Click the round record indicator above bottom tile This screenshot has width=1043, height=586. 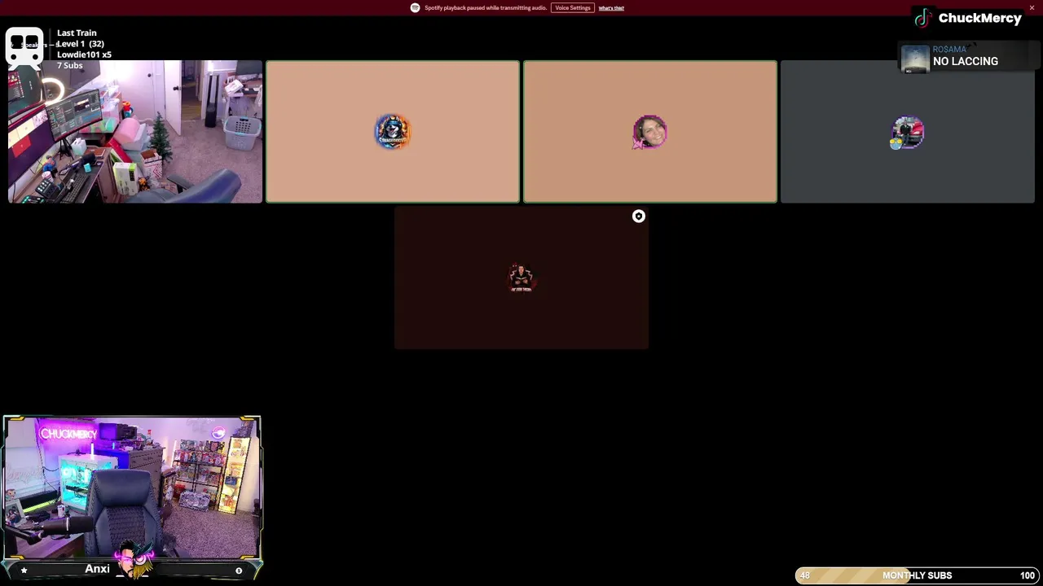639,216
